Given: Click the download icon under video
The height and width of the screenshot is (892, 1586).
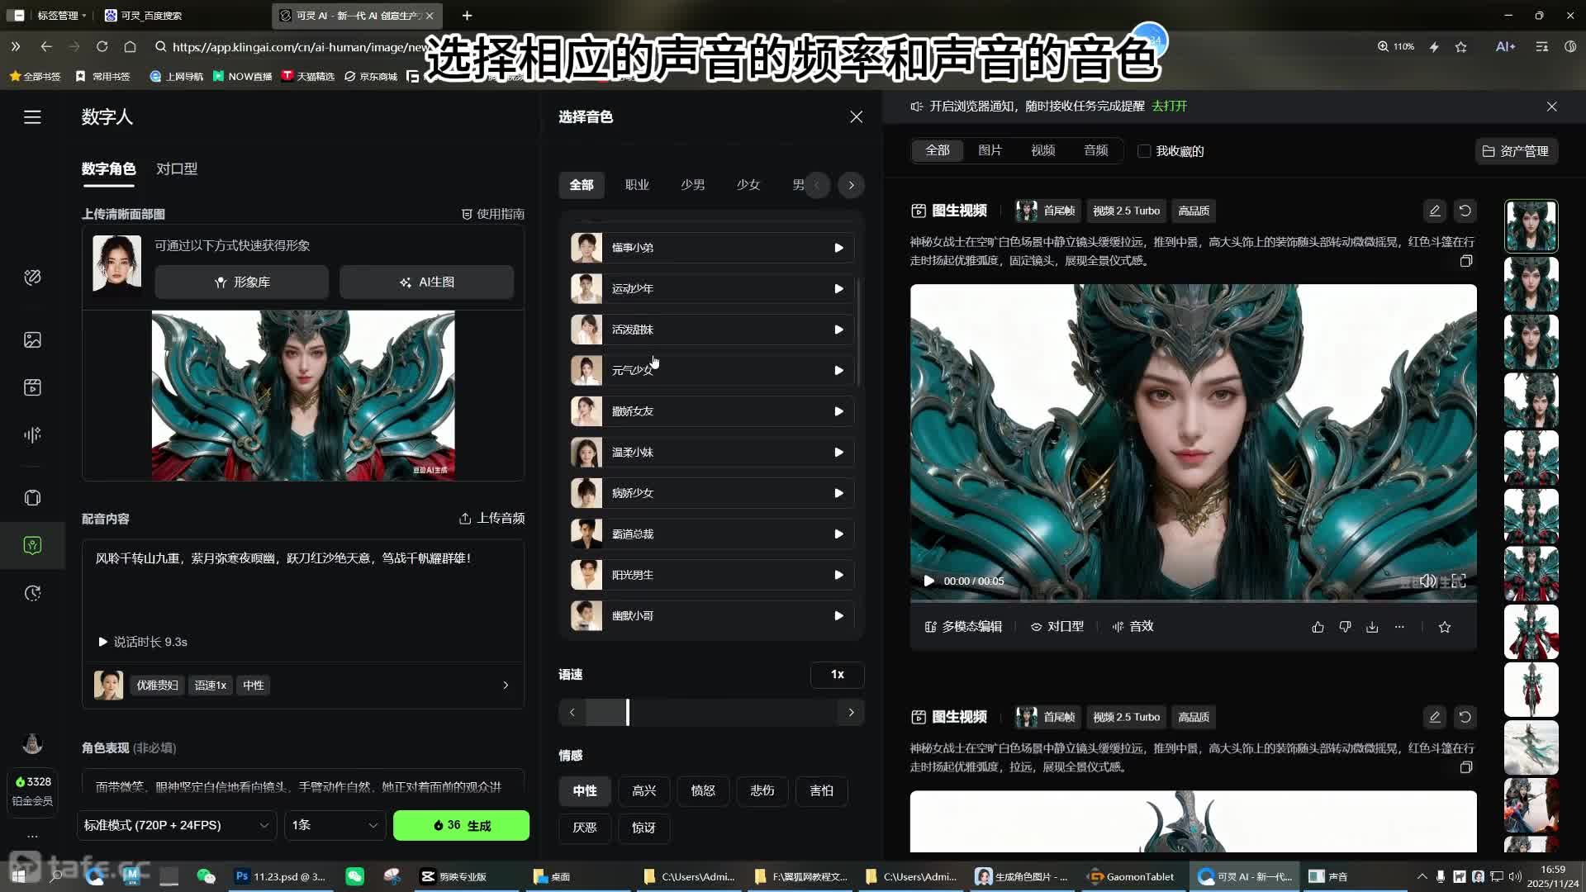Looking at the screenshot, I should [1372, 628].
